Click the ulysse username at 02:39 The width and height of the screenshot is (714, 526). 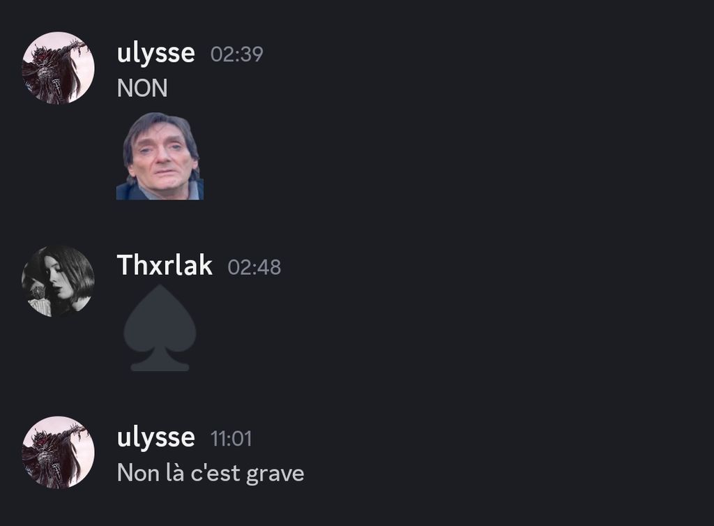155,54
